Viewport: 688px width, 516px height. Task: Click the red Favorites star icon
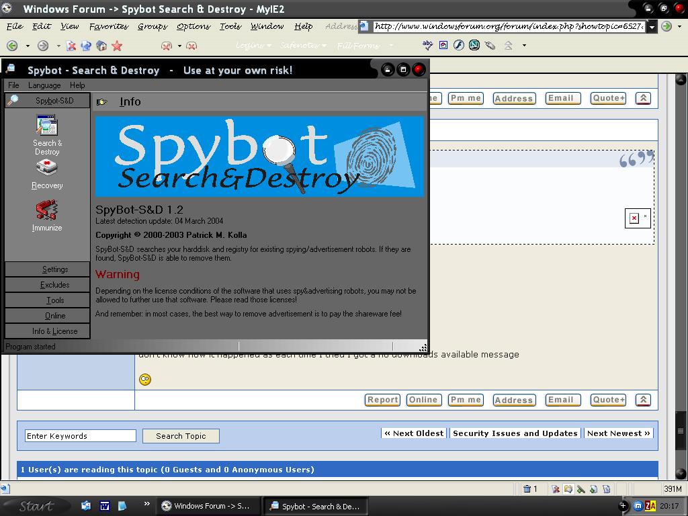117,46
